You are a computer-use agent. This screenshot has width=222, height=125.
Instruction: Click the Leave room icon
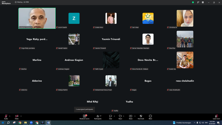click(216, 117)
